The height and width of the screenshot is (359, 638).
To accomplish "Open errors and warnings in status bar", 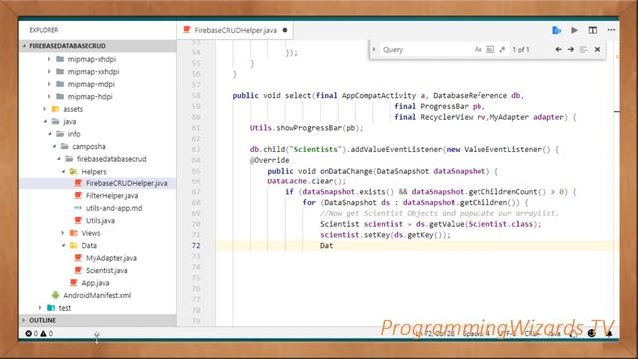I will (x=39, y=333).
